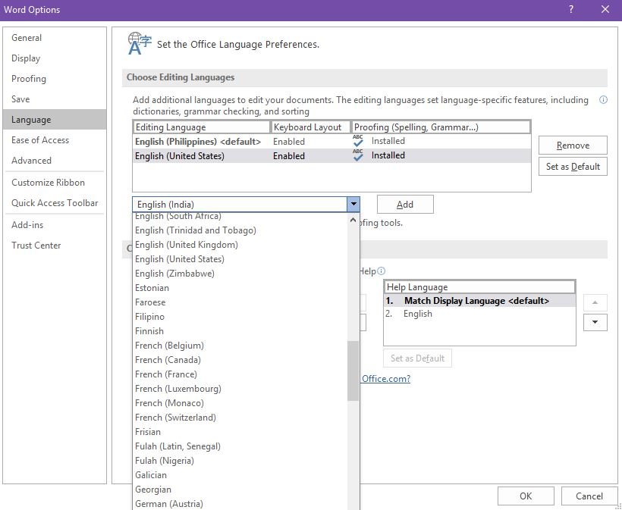Click the info icon next to Help label

tap(382, 271)
